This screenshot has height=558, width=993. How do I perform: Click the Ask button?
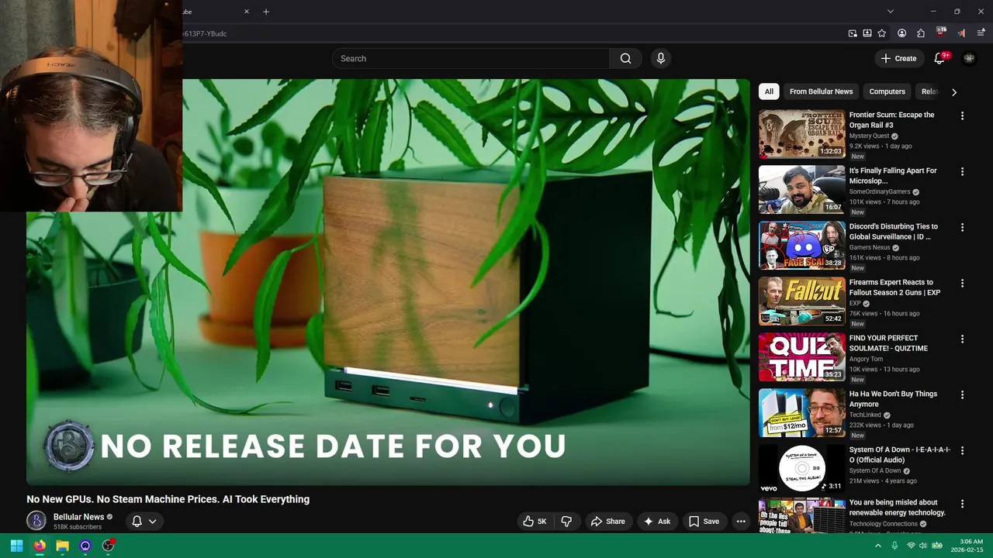[657, 522]
